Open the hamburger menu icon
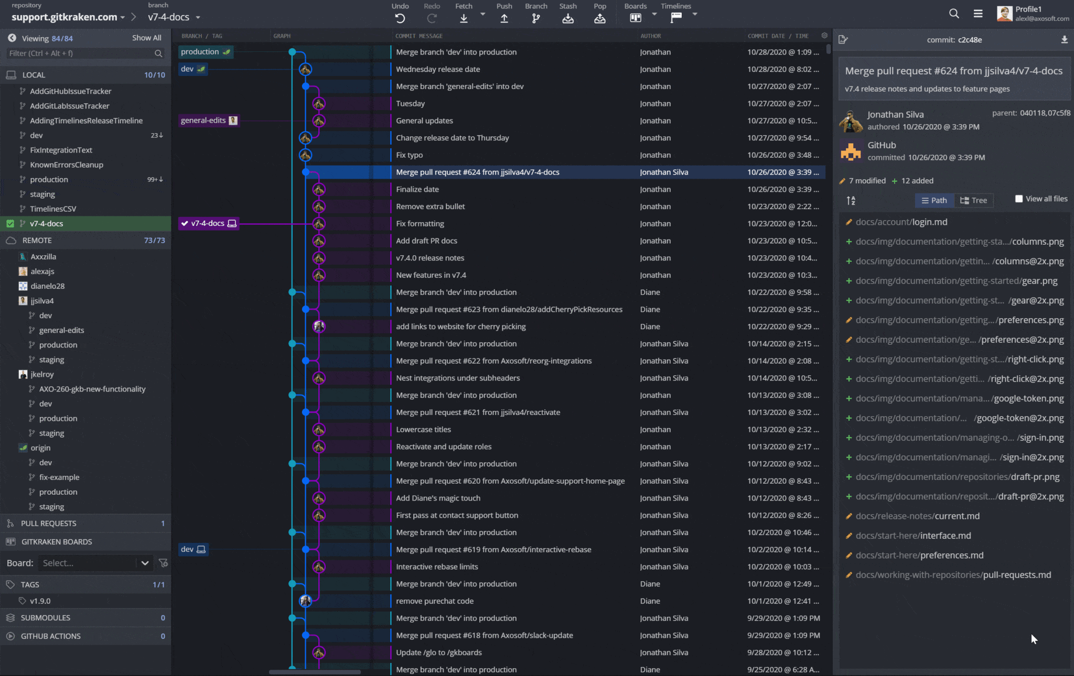 (978, 14)
